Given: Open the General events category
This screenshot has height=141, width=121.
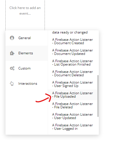Looking at the screenshot, I should (27, 38).
